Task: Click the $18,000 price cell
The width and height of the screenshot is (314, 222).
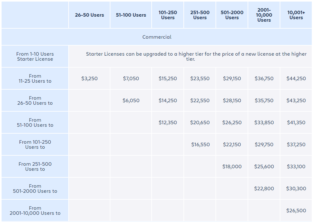Action: 232,167
